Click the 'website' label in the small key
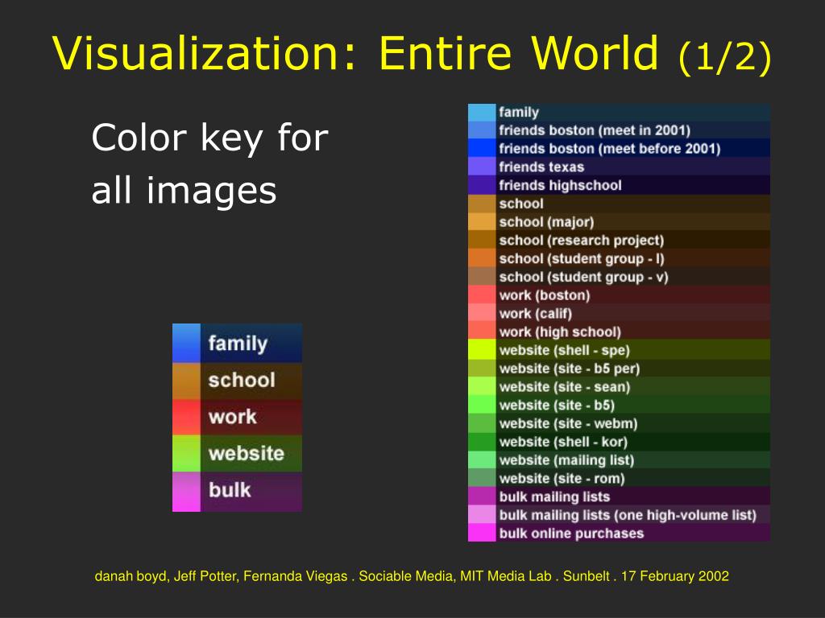The width and height of the screenshot is (825, 618). (247, 454)
